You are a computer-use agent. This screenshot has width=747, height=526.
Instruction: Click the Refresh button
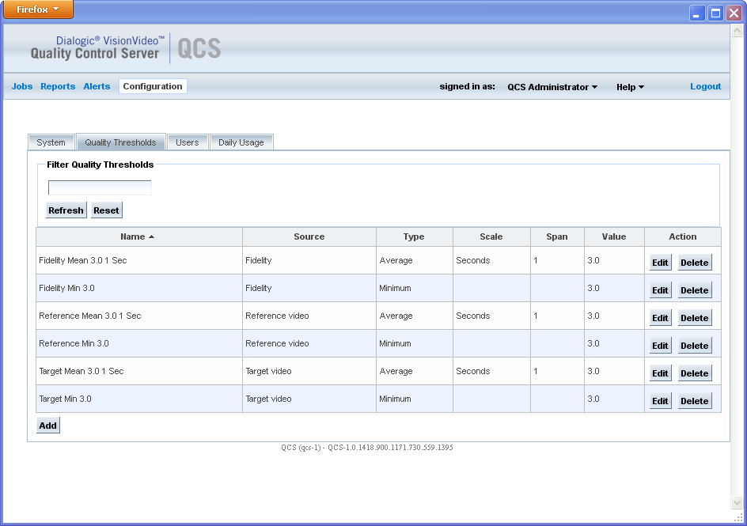(x=66, y=210)
